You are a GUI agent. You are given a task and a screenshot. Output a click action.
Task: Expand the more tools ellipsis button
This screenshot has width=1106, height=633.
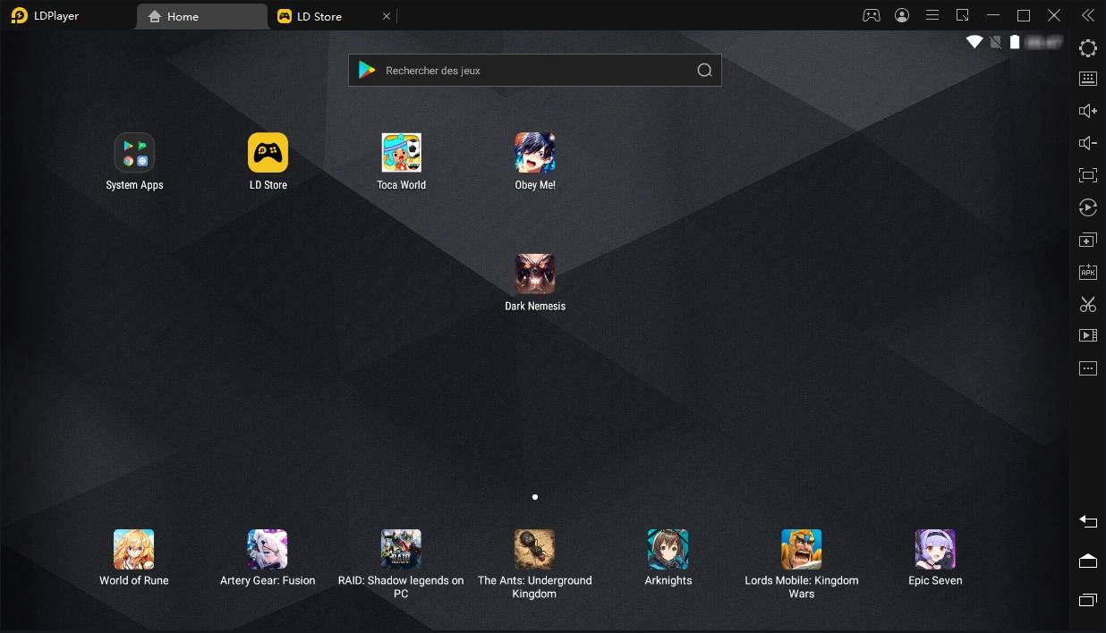1088,368
